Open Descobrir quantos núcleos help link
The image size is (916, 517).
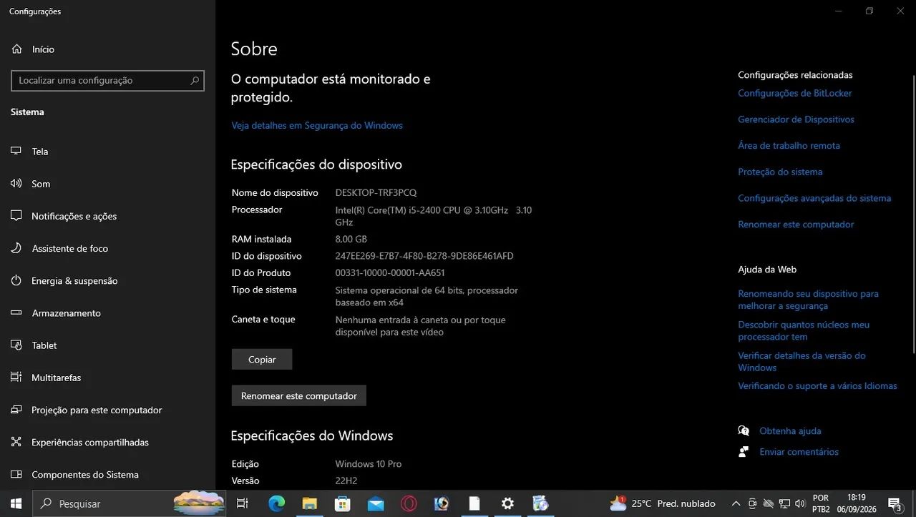(x=804, y=330)
